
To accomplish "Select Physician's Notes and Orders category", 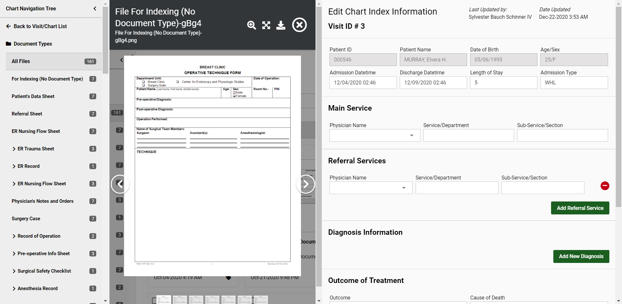I will (54, 201).
